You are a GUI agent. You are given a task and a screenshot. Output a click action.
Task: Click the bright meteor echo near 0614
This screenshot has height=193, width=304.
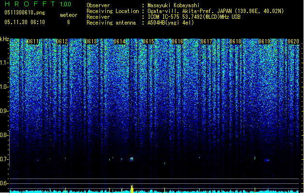[131, 159]
